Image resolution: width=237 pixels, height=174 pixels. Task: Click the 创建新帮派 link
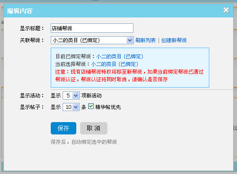pyautogui.click(x=174, y=40)
